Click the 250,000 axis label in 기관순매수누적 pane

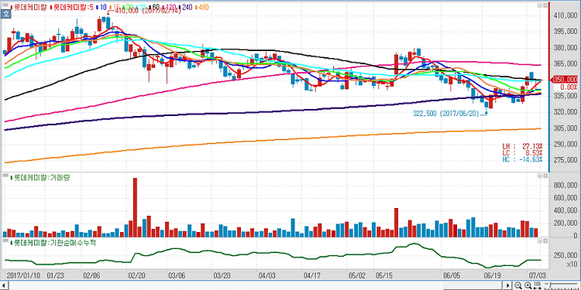pyautogui.click(x=566, y=256)
